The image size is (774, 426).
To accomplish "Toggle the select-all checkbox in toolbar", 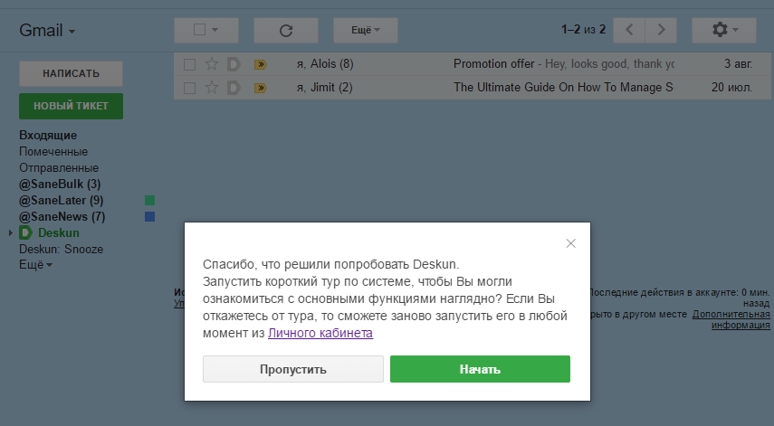I will [x=199, y=30].
